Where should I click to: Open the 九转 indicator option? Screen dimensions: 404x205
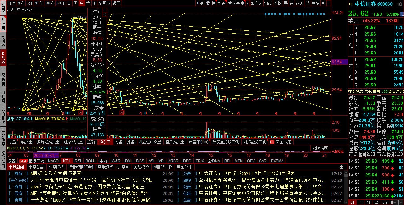(221, 3)
